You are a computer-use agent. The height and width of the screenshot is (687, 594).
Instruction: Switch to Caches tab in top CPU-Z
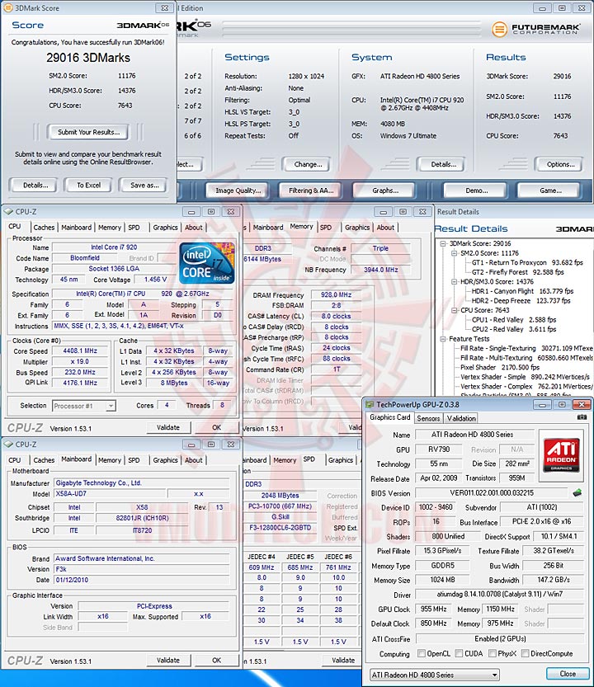pyautogui.click(x=44, y=228)
